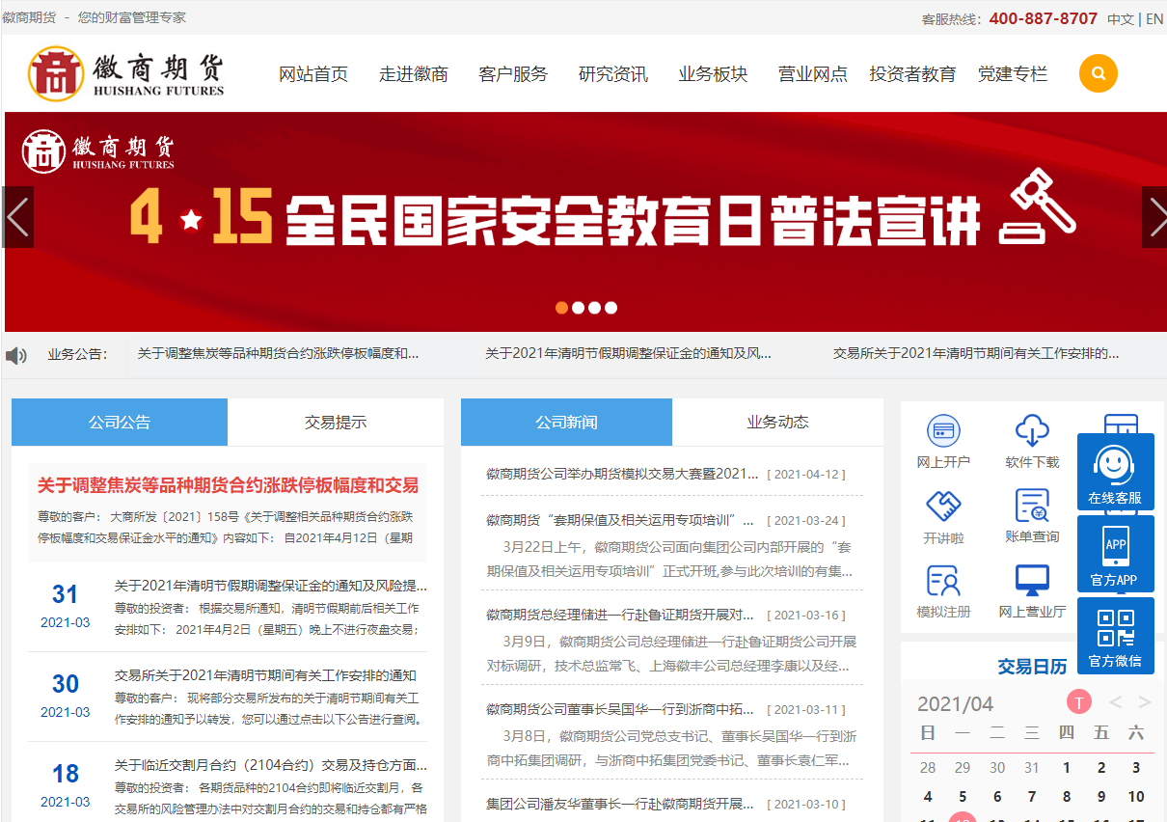Open news 套期保值及相关运用专项培训

click(620, 520)
